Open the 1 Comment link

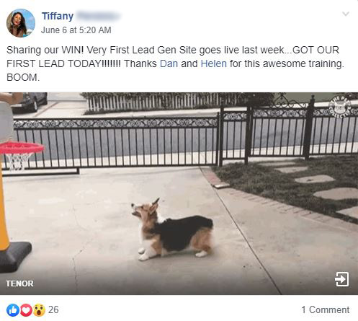tap(326, 309)
